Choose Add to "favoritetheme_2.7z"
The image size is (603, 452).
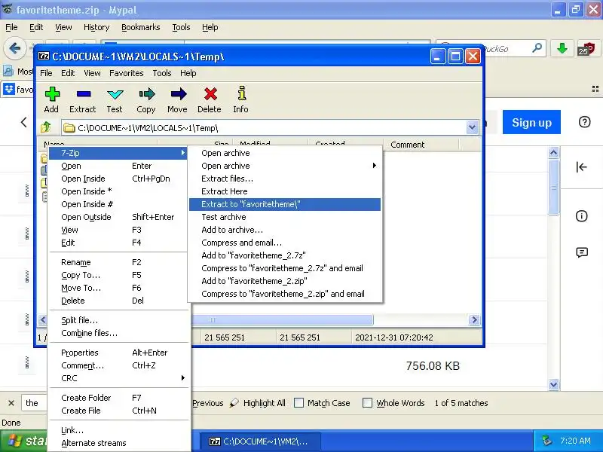click(285, 255)
